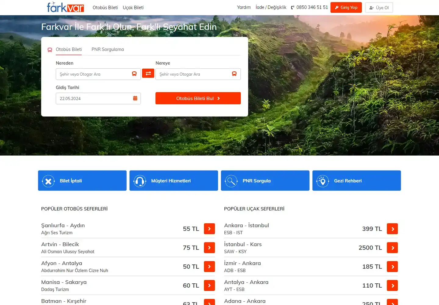The image size is (439, 305).
Task: Open the calendar icon for Gidiş Tarihi
Action: 135,98
